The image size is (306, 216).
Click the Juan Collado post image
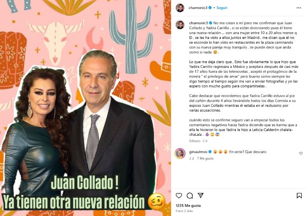86,108
